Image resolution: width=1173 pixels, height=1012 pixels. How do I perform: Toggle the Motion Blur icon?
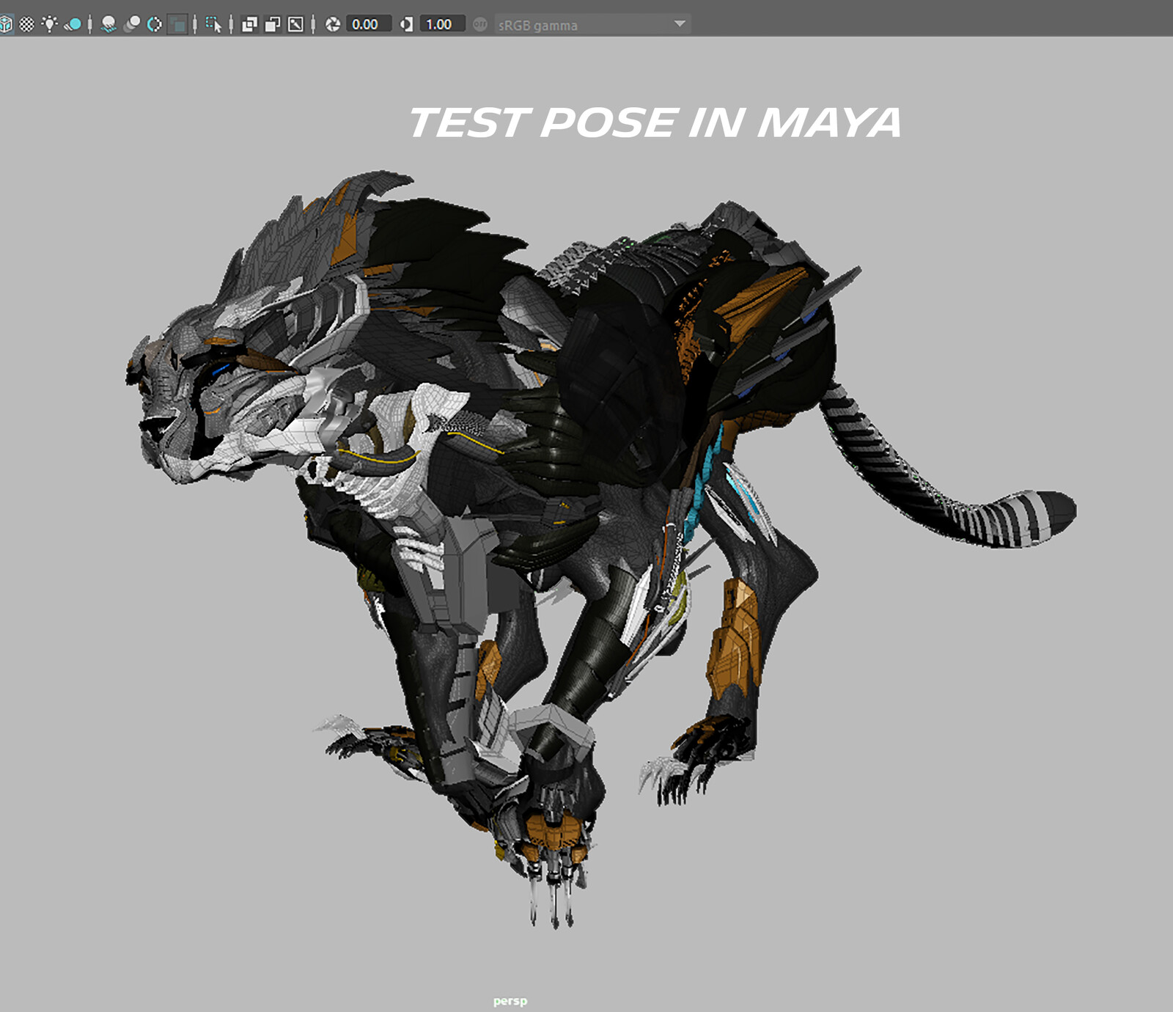(132, 24)
